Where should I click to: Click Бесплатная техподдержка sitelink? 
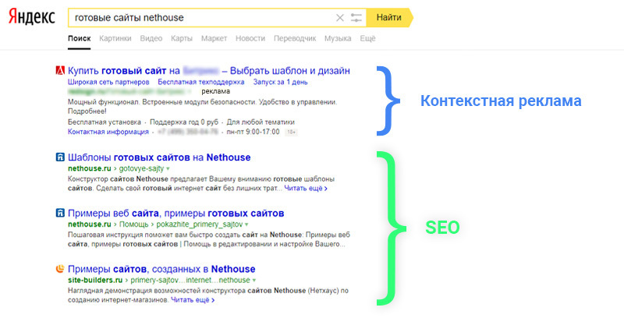tap(201, 83)
